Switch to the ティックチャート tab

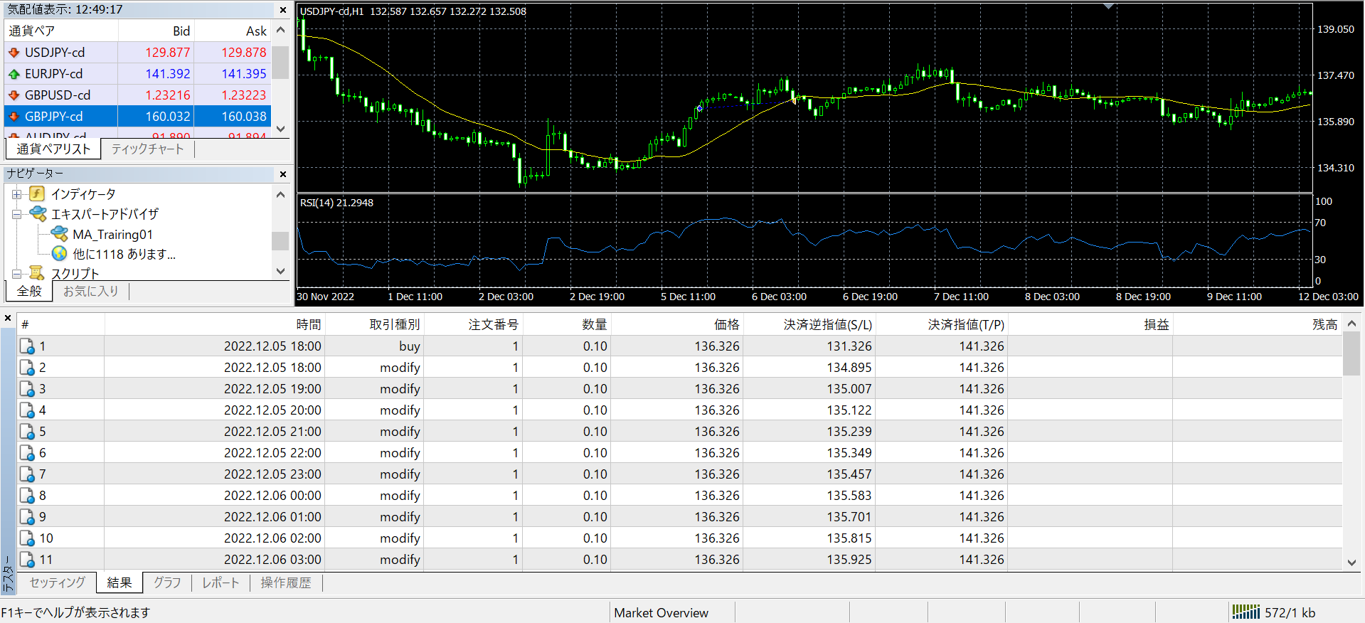pos(147,149)
